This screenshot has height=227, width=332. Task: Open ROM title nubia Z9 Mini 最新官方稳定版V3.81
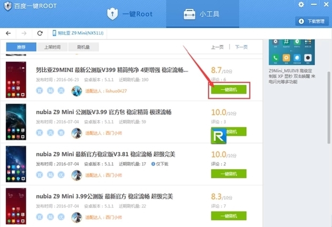[x=105, y=154]
